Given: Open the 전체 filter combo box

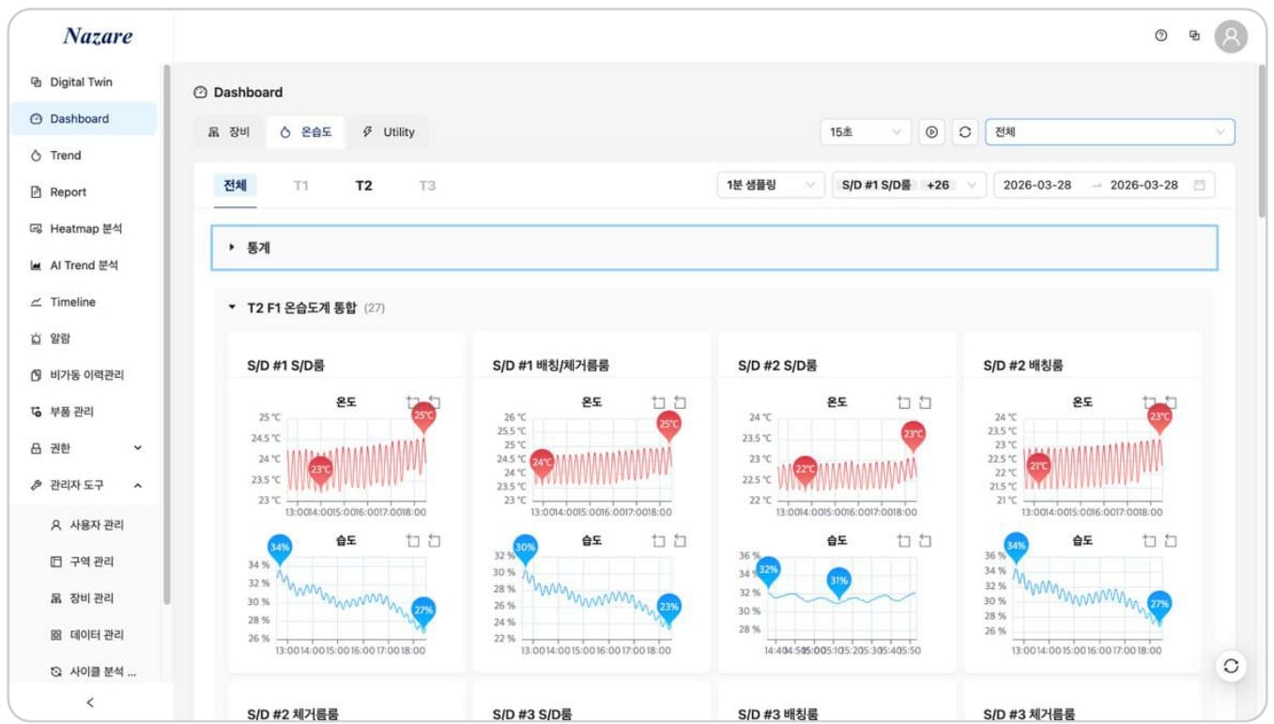Looking at the screenshot, I should pos(1110,132).
